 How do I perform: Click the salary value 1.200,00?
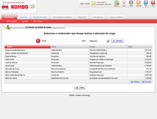coord(148,78)
